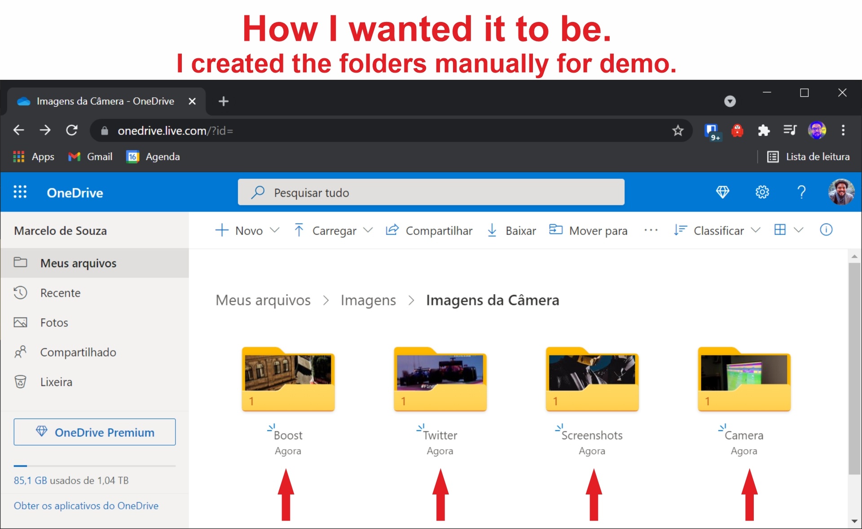Open the Chrome extensions puzzle icon
862x529 pixels.
coord(763,130)
